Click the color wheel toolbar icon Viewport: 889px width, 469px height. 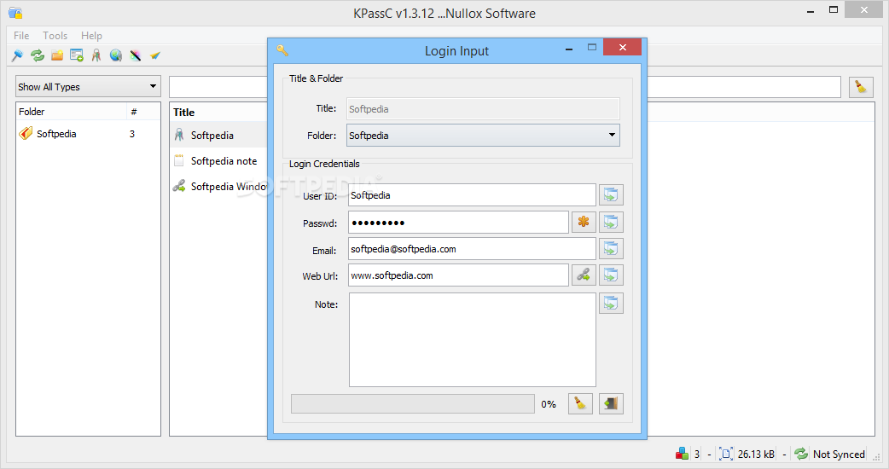pos(135,55)
